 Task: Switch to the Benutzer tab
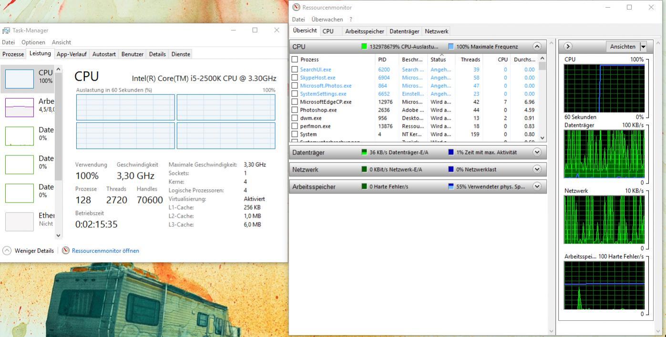click(133, 54)
